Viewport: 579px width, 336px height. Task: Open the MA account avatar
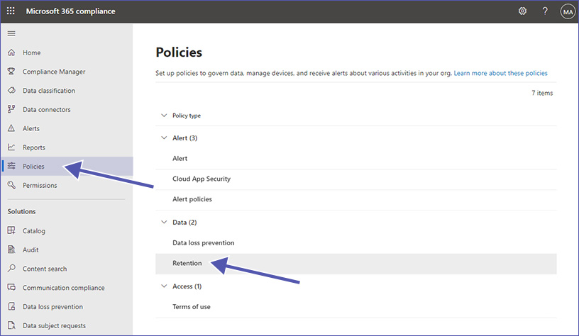coord(568,11)
